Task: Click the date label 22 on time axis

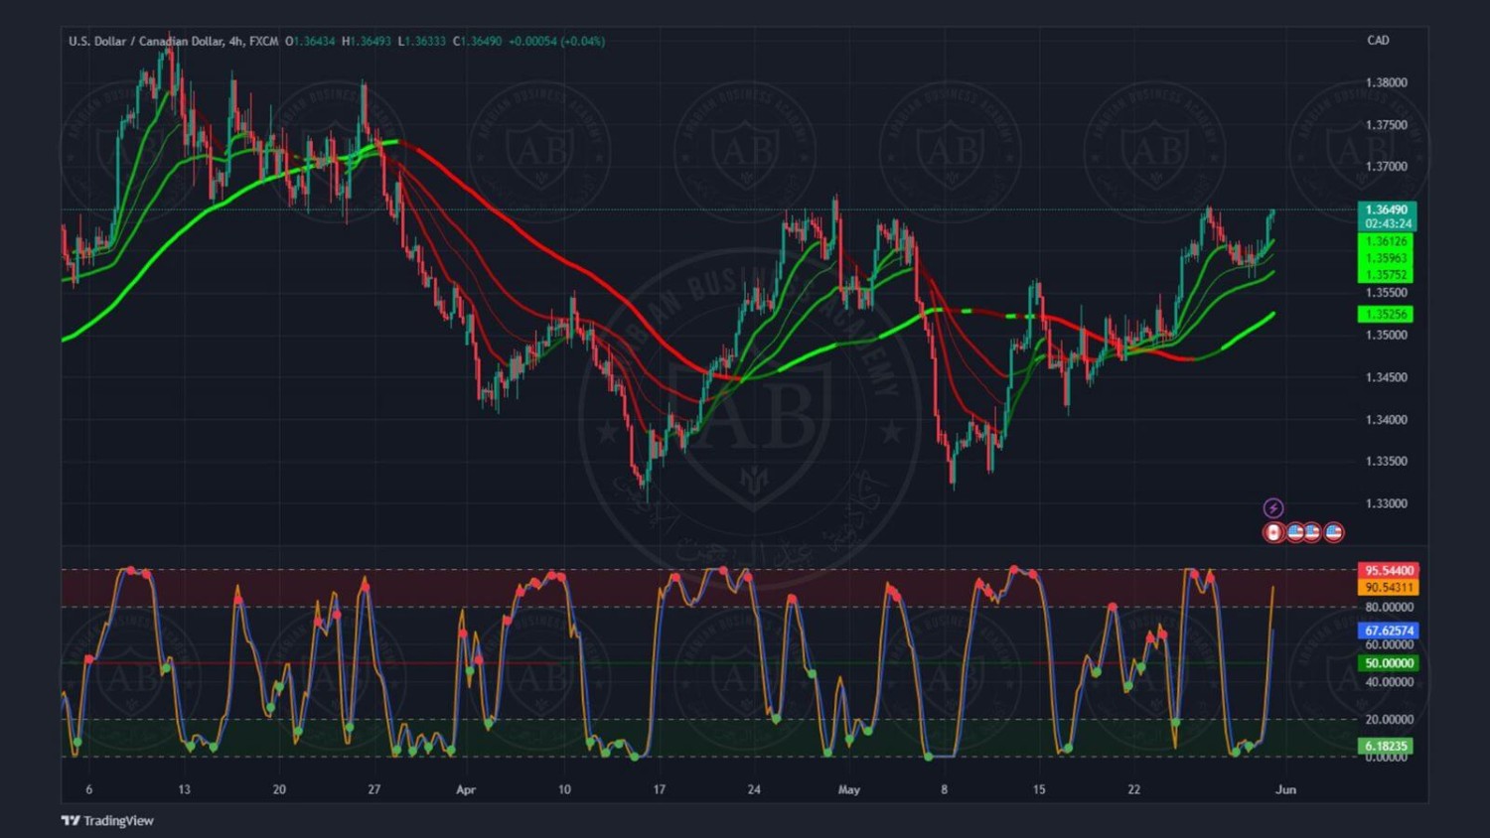Action: 1133,790
